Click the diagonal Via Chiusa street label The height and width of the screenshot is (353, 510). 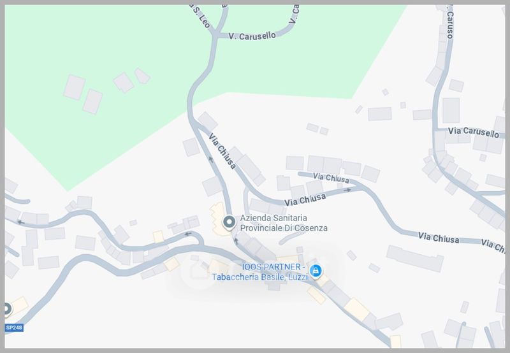[222, 151]
